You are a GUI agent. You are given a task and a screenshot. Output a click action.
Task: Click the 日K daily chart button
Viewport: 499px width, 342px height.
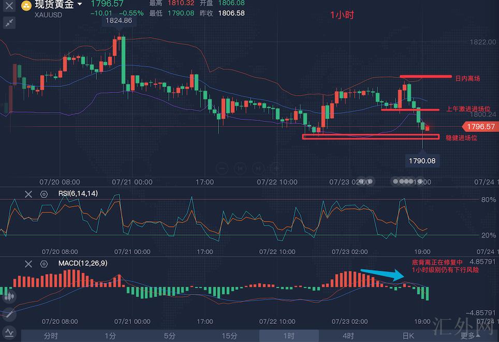coord(408,336)
